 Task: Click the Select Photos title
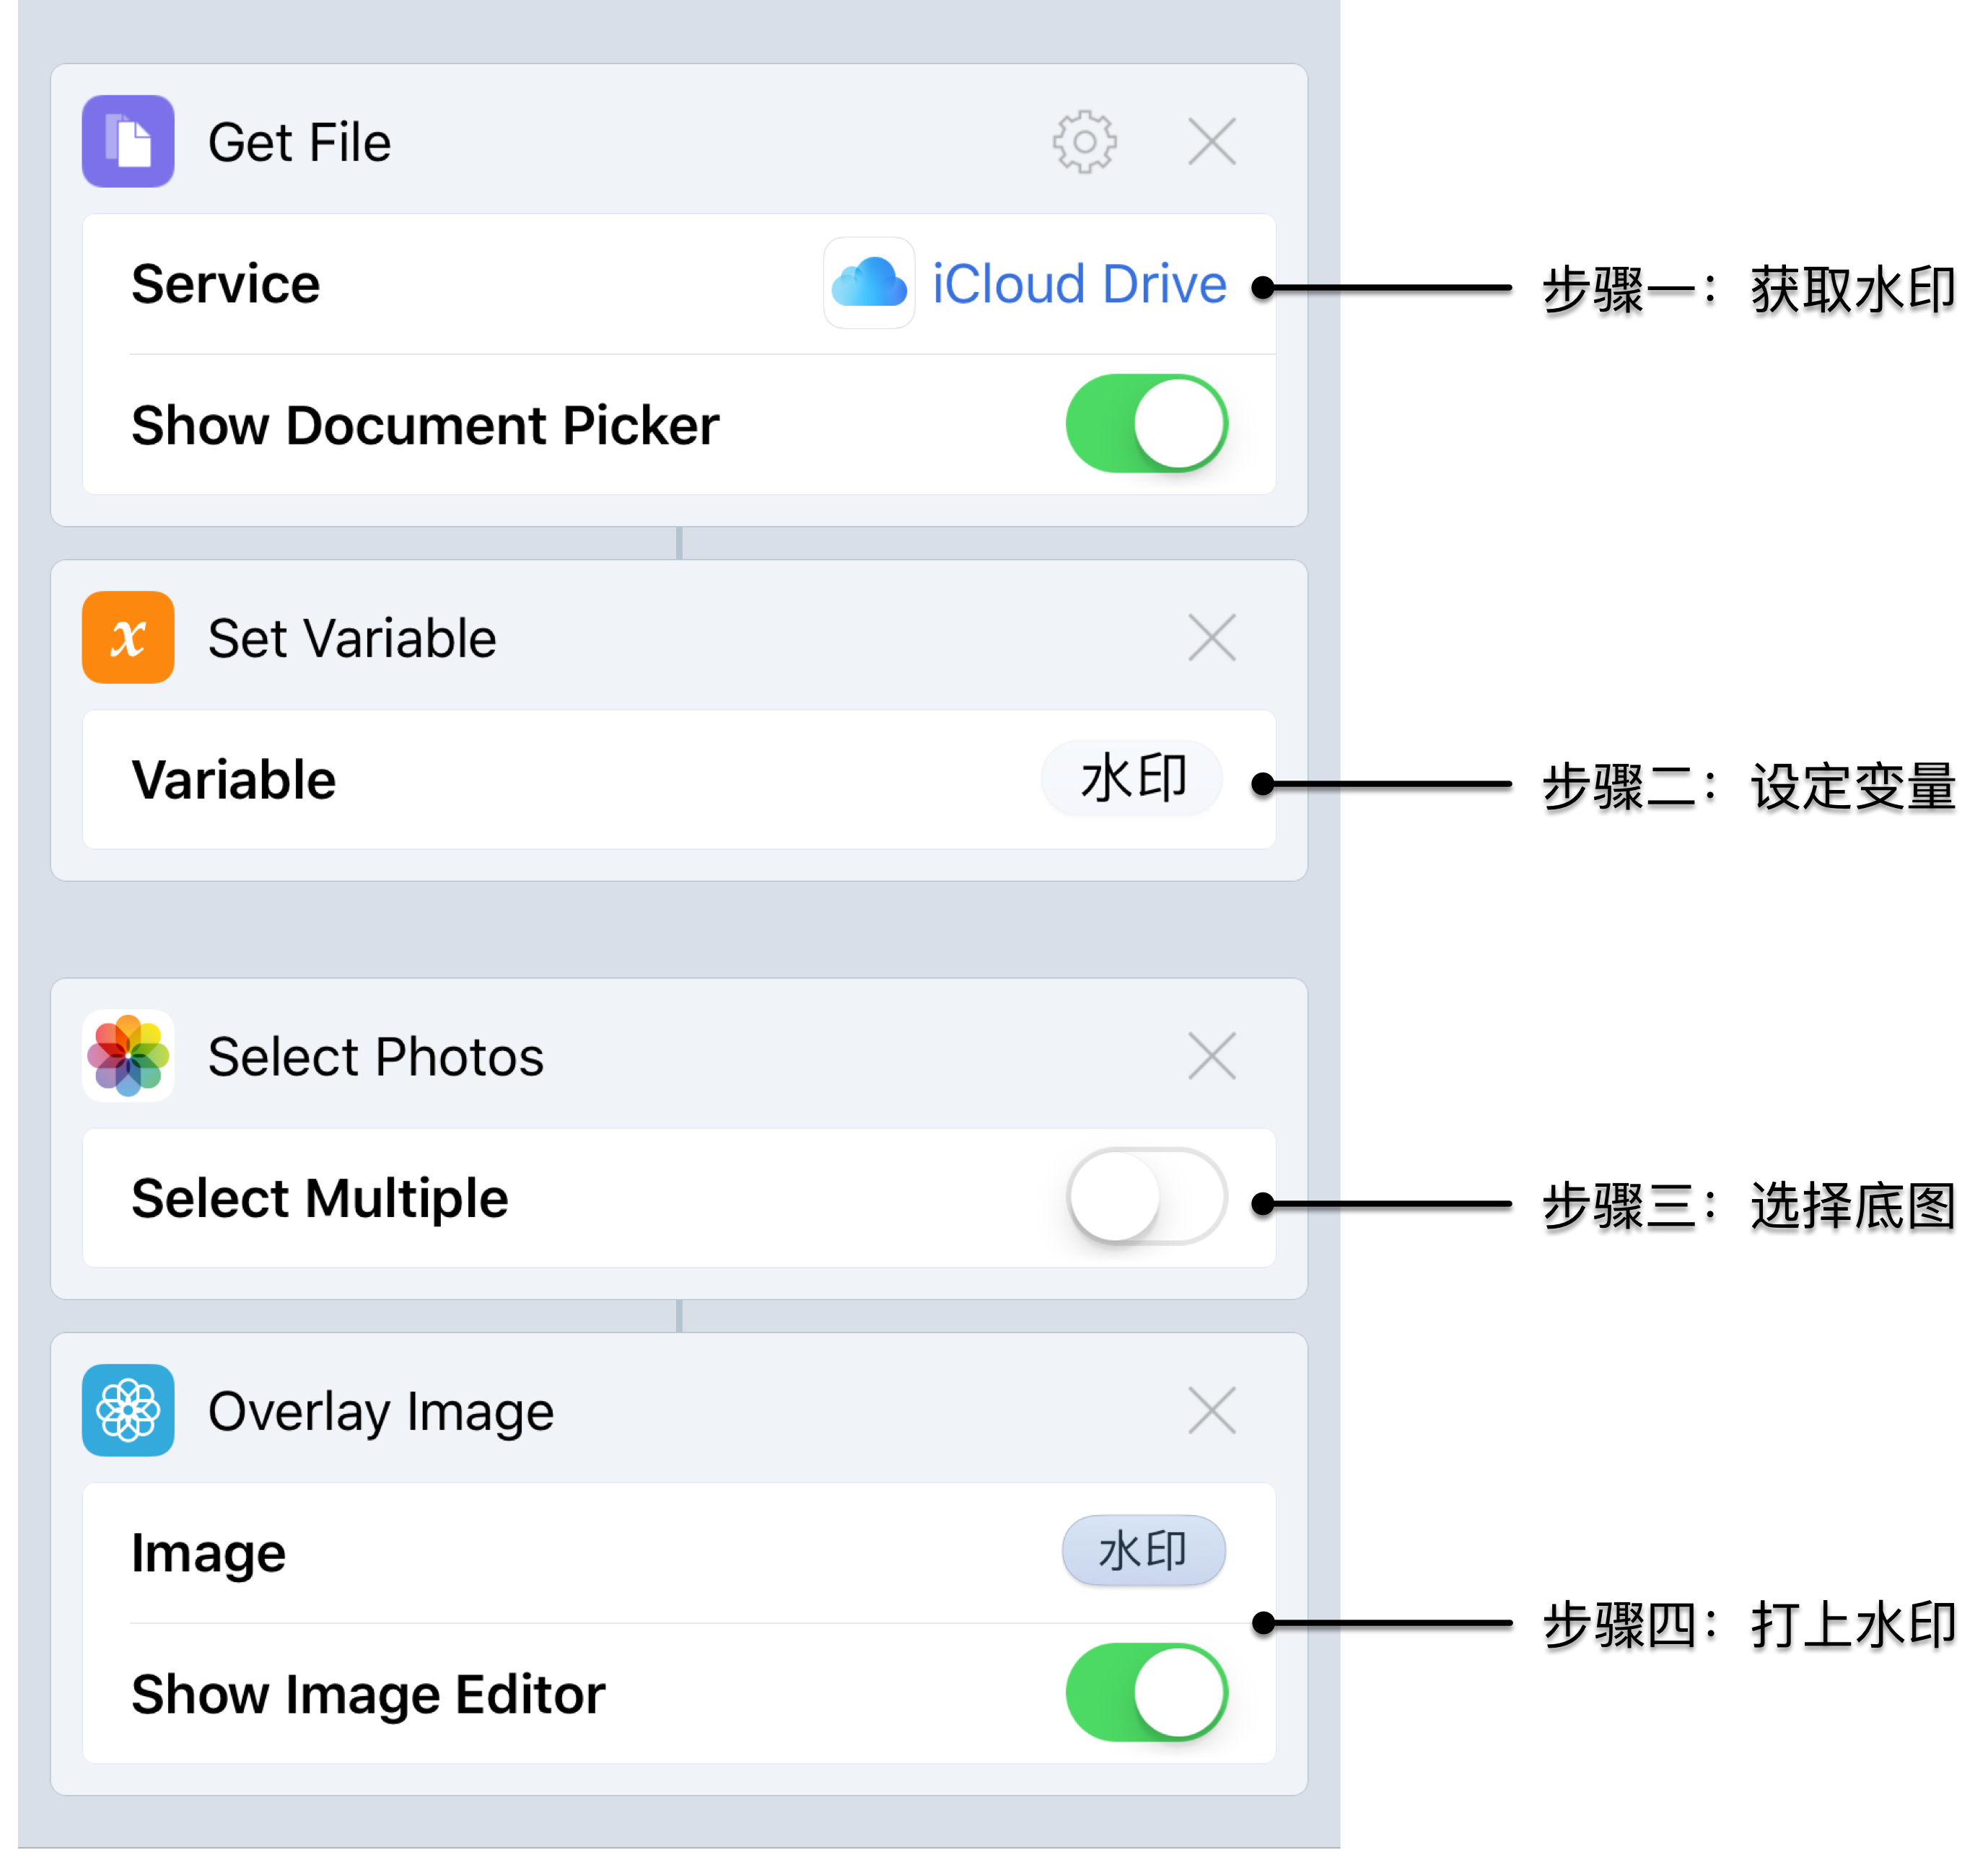pos(375,1056)
